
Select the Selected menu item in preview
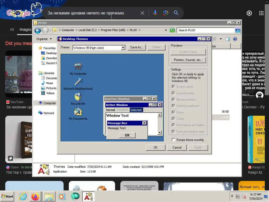(136, 110)
